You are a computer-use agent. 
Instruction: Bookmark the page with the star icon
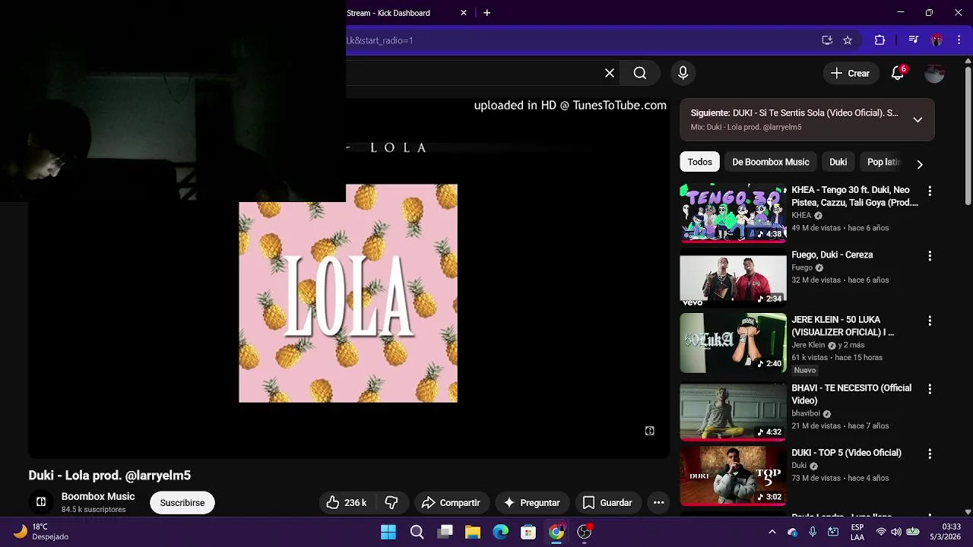(848, 40)
